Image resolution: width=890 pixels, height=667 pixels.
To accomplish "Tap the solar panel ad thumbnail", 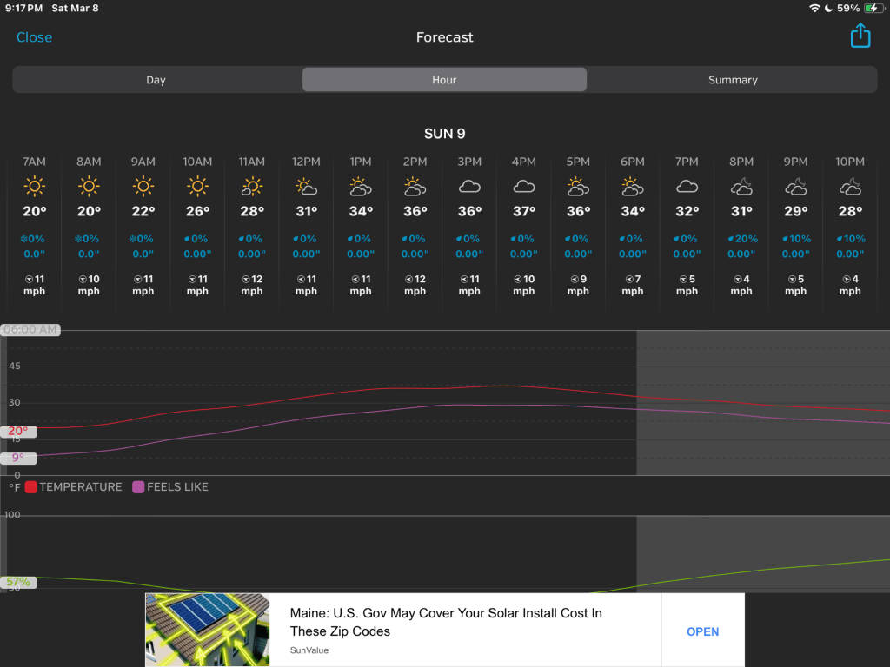I will pyautogui.click(x=208, y=630).
